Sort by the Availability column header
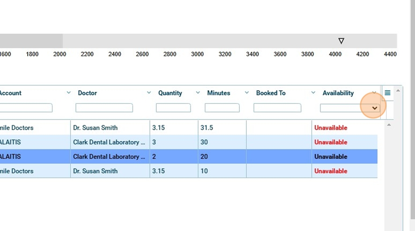The width and height of the screenshot is (415, 231). click(x=338, y=93)
